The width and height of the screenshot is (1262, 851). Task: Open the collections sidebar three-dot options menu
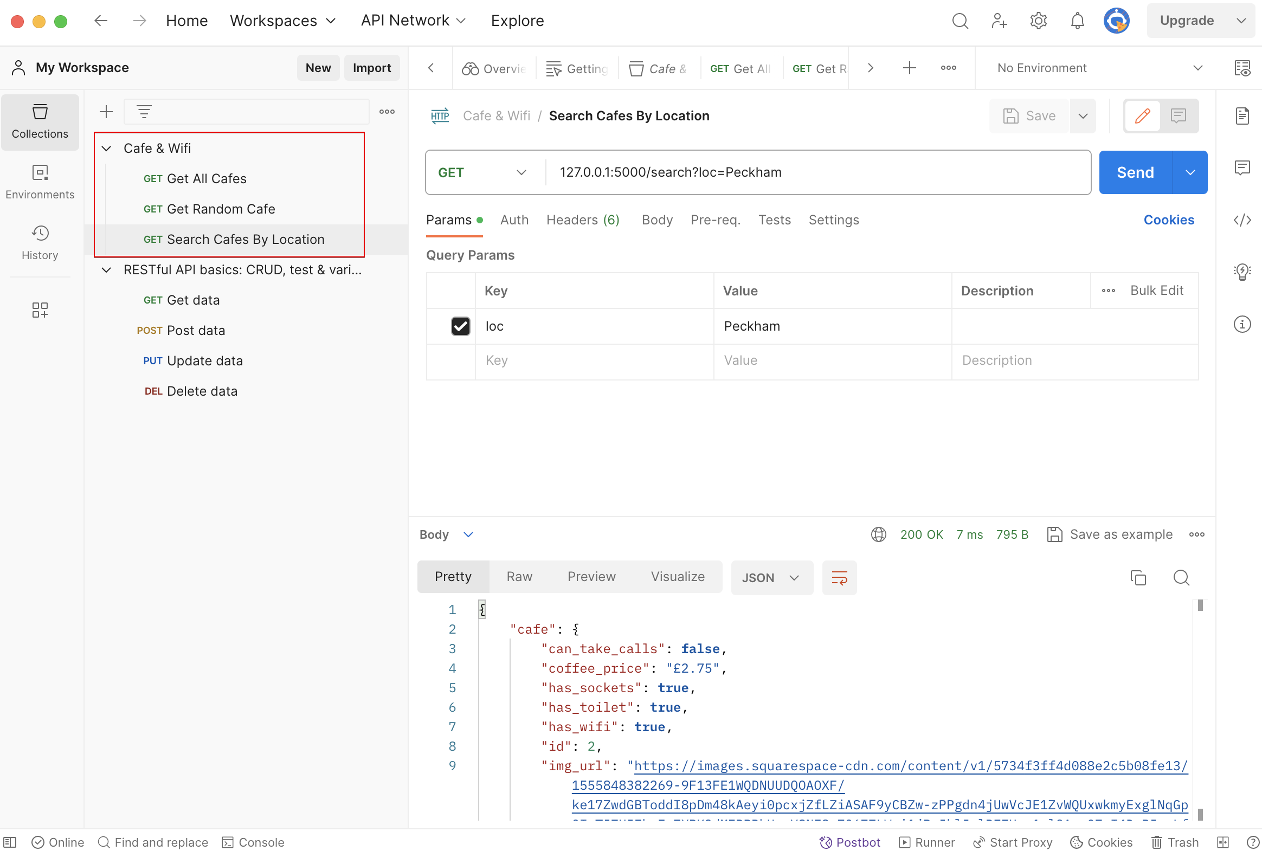click(x=387, y=112)
